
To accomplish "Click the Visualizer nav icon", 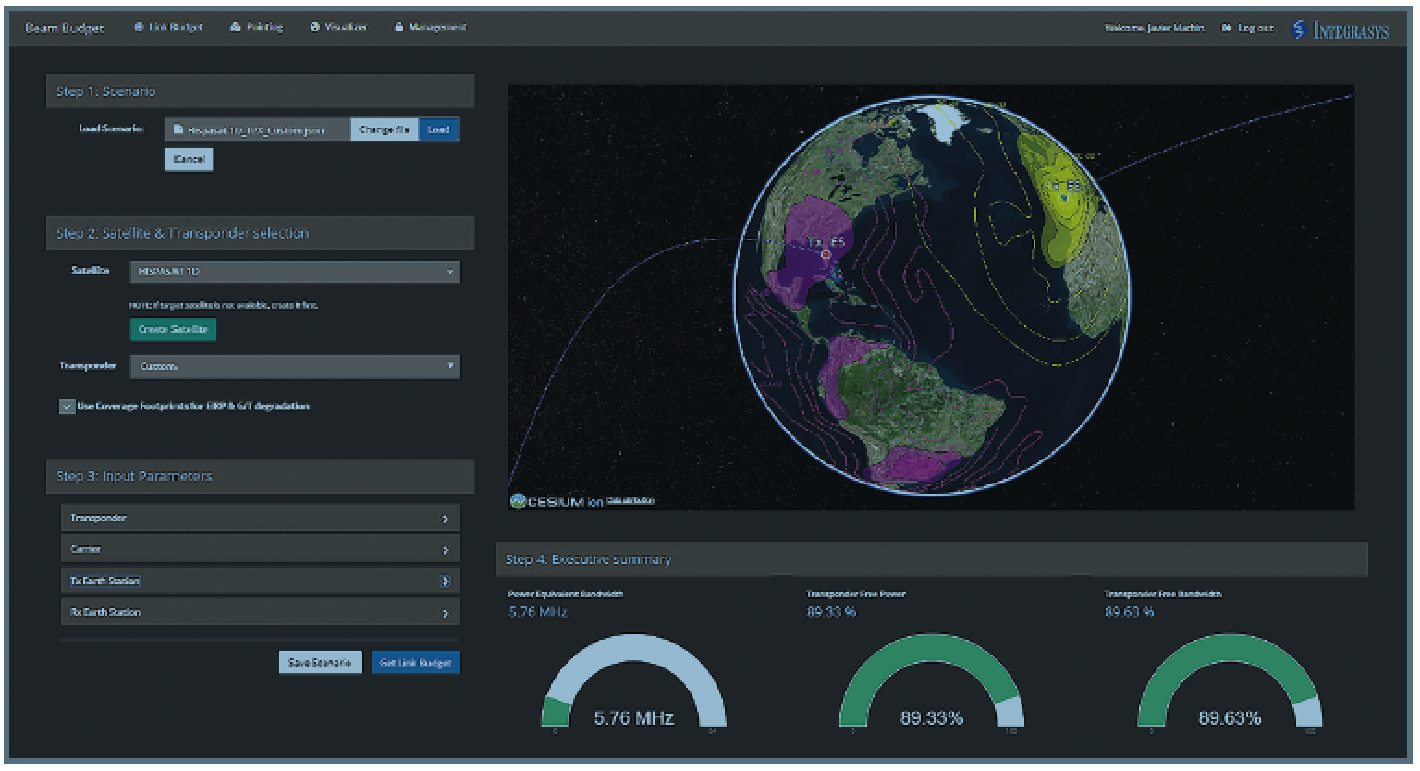I will click(x=315, y=28).
